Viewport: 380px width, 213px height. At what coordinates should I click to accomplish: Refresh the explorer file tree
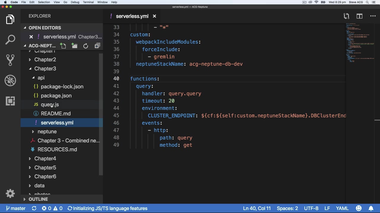[x=85, y=46]
